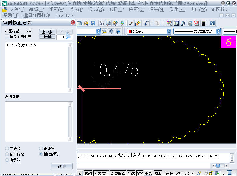The image size is (237, 176).
Task: Open the Markup Set Manager icon
Action: pos(197,23)
